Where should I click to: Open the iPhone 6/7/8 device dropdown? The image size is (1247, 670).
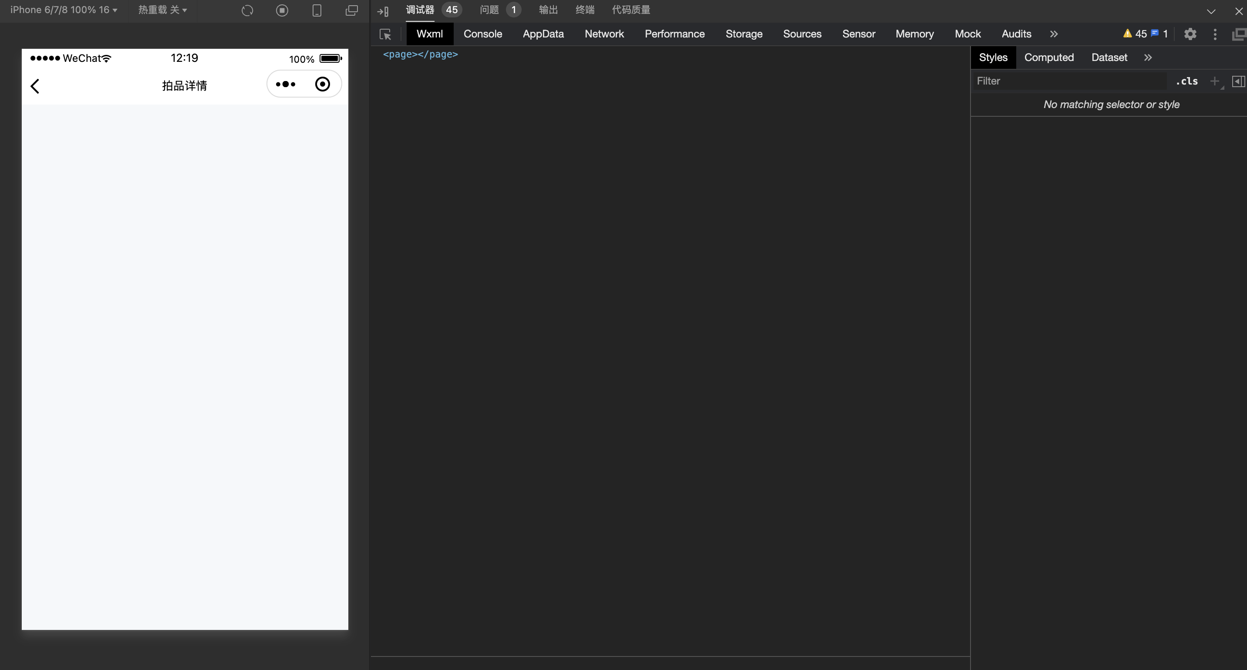point(64,10)
